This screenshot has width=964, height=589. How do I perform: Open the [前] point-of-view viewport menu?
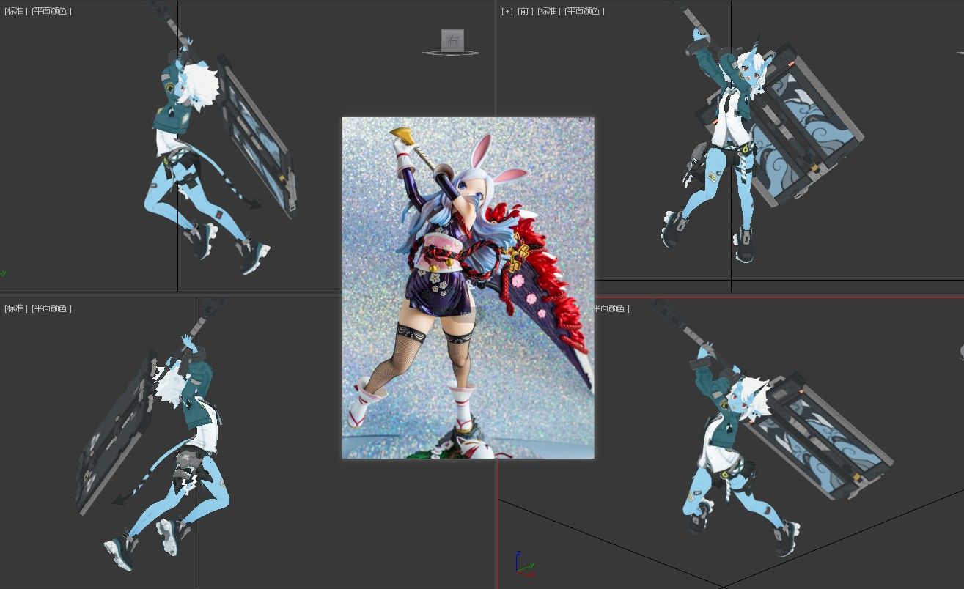pyautogui.click(x=525, y=11)
